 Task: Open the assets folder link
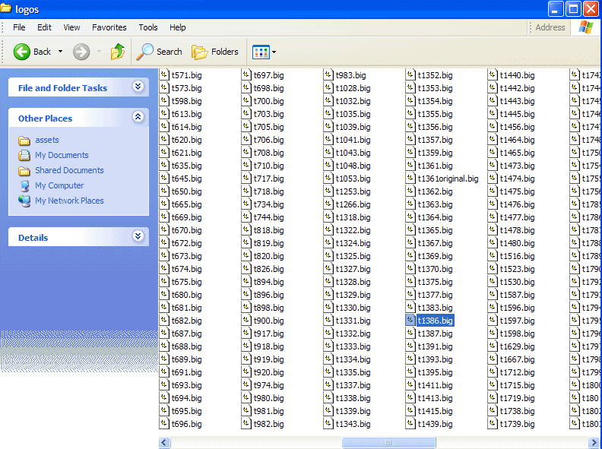coord(46,140)
